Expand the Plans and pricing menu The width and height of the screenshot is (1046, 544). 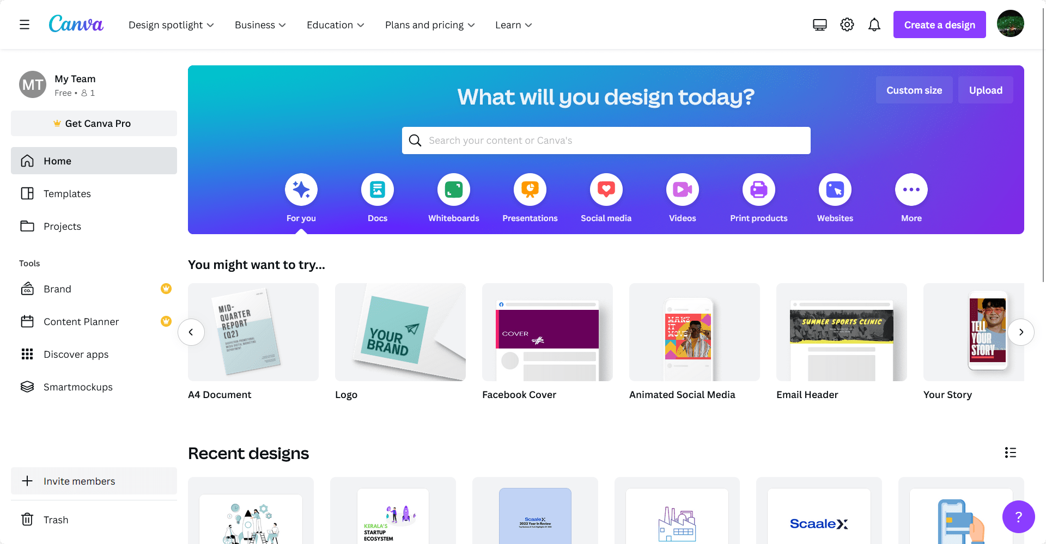430,25
